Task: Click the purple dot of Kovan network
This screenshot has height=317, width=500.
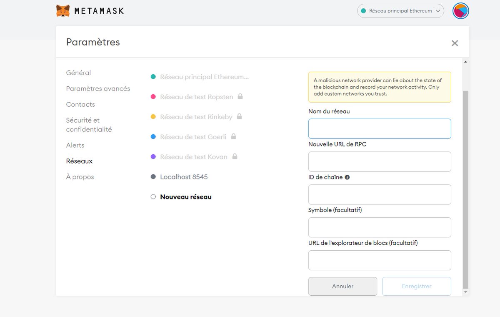Action: pyautogui.click(x=153, y=157)
